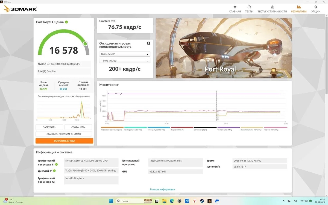The image size is (328, 205).
Task: Click the 76.75 кадр/с Graphics test value
Action: 125,27
